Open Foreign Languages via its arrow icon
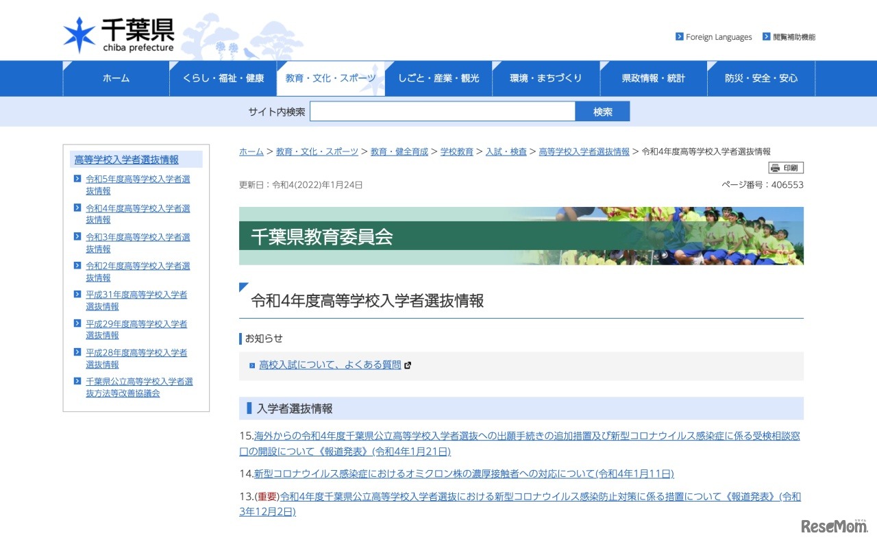The image size is (877, 542). pos(679,37)
